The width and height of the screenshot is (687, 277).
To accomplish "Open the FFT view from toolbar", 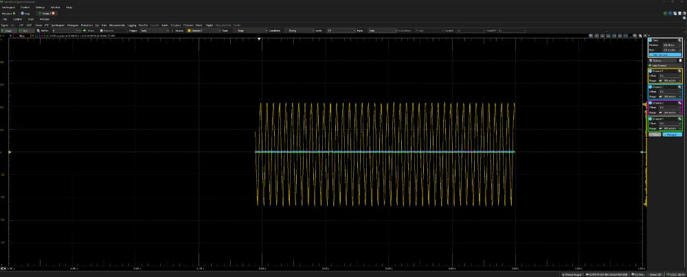I will [x=48, y=25].
